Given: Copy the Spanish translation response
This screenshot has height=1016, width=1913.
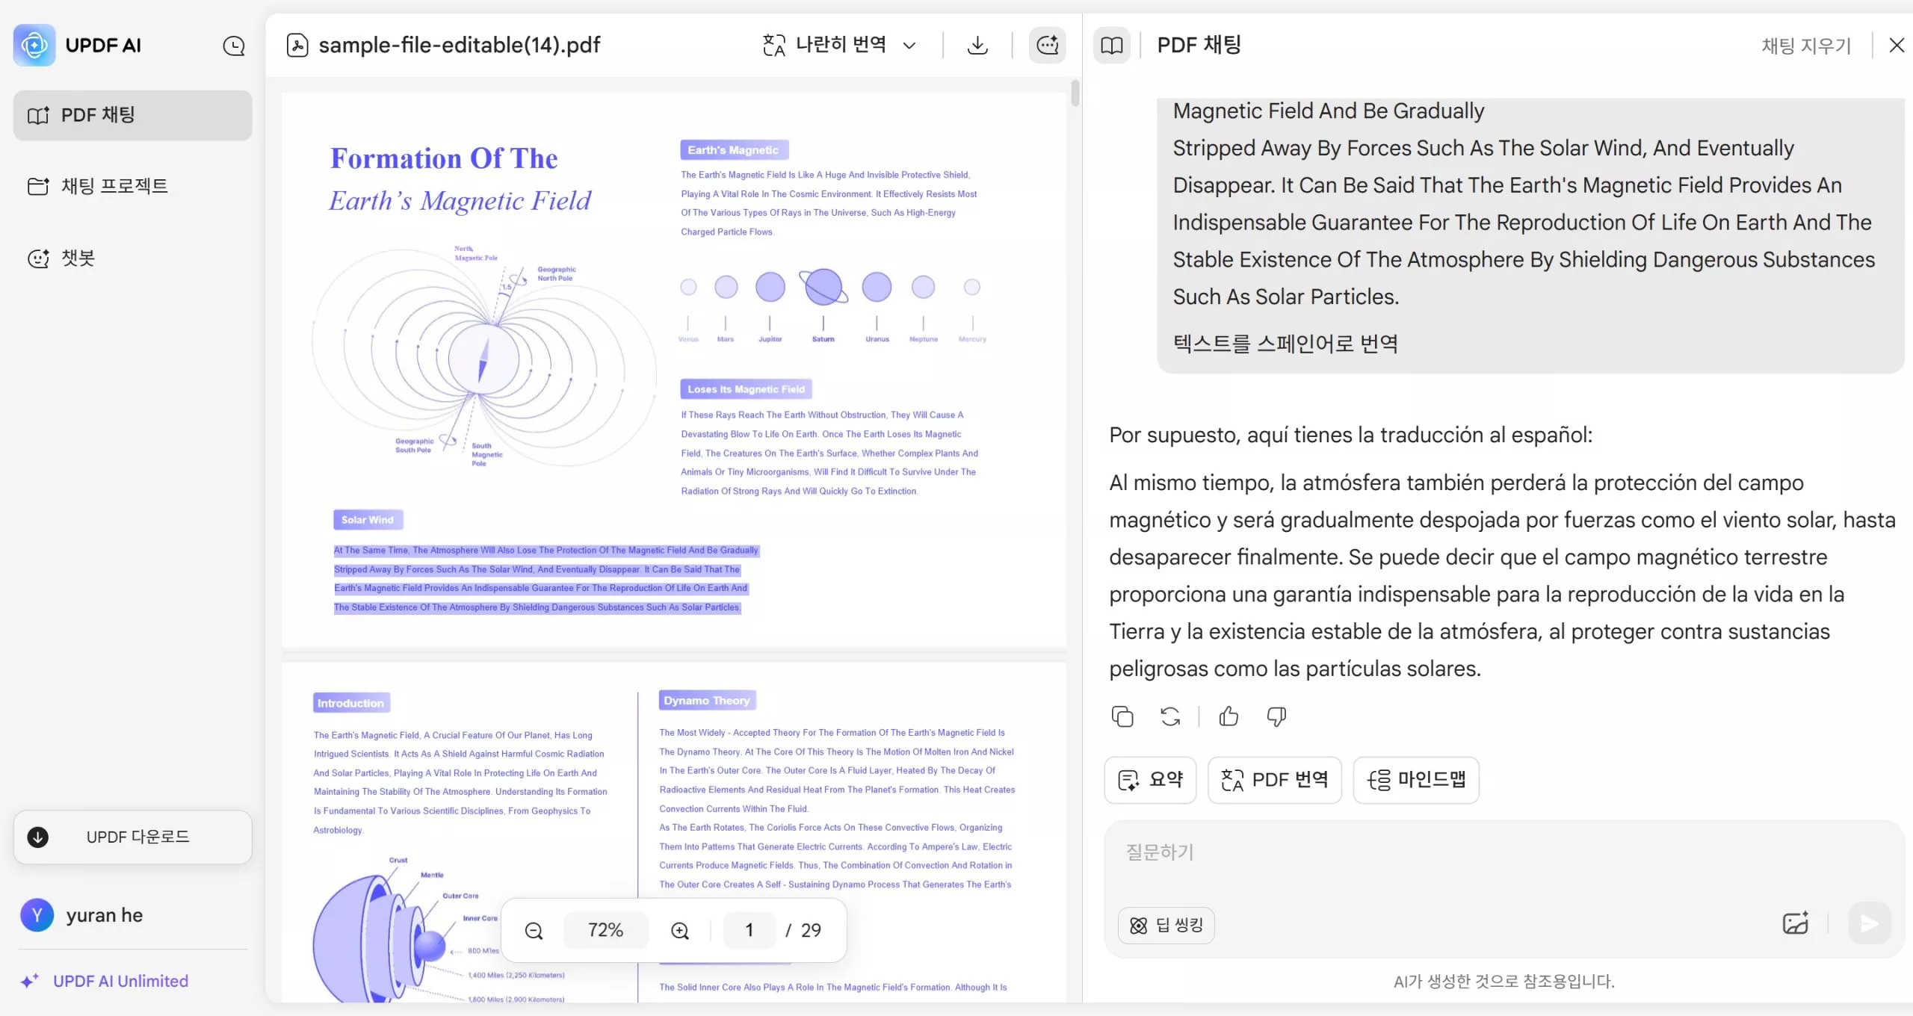Looking at the screenshot, I should [1122, 716].
